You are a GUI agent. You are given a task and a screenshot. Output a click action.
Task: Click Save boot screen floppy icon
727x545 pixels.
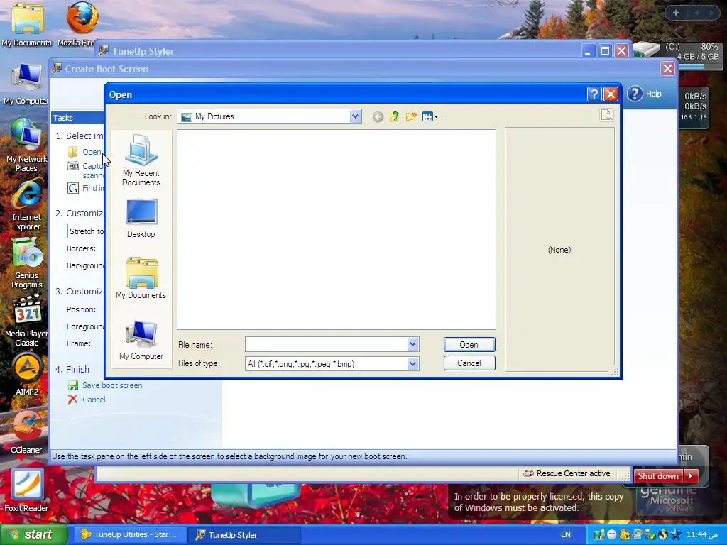click(73, 385)
